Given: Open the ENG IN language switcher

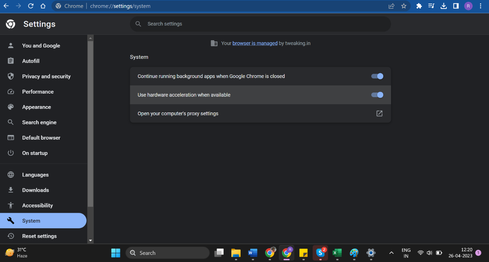Looking at the screenshot, I should pos(406,252).
